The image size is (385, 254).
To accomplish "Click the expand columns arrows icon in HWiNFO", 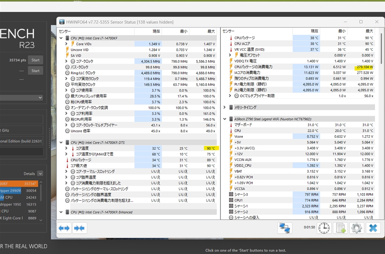I will tap(64, 228).
